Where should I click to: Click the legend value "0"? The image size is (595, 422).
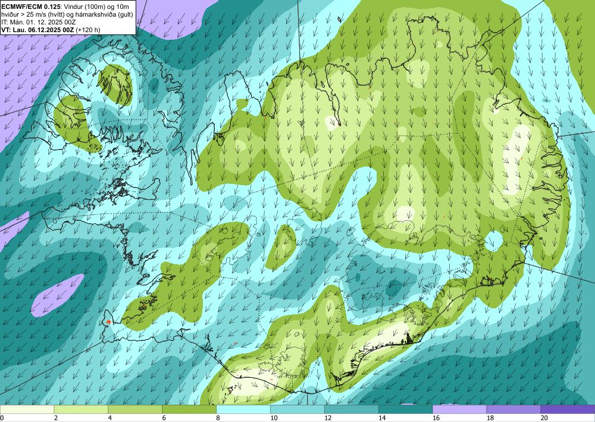2,418
